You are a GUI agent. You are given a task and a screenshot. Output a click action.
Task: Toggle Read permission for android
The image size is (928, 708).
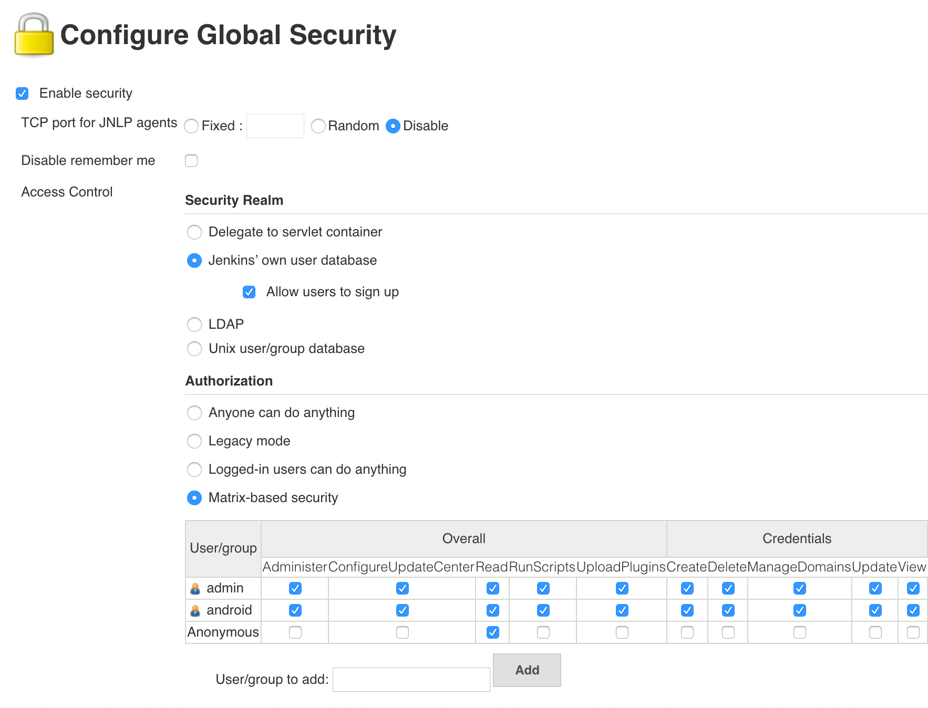[493, 610]
